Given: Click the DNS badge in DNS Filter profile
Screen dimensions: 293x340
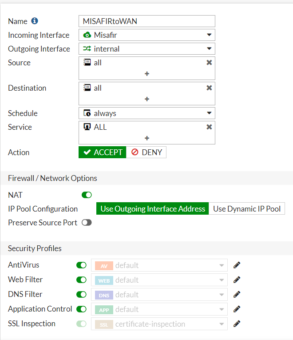Looking at the screenshot, I should [x=104, y=295].
